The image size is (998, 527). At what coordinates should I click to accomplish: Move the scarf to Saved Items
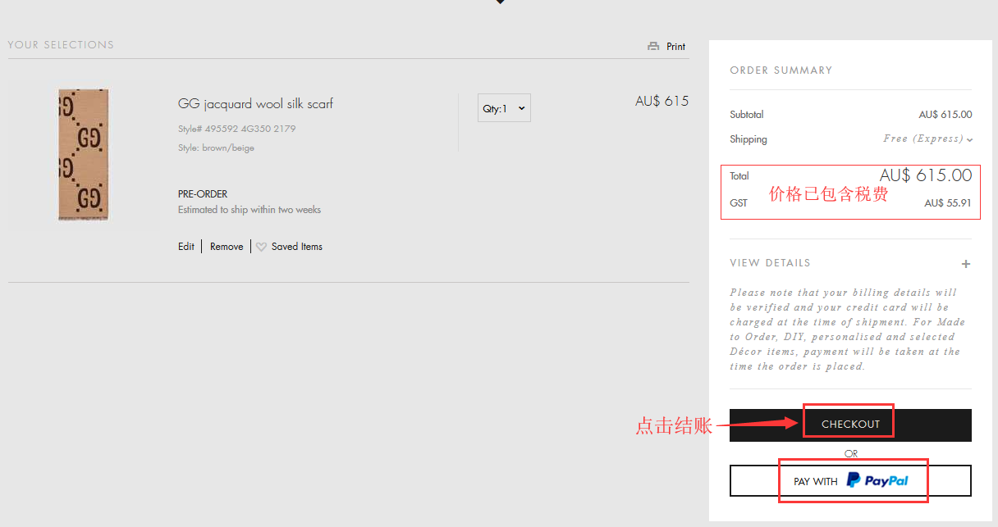point(297,247)
